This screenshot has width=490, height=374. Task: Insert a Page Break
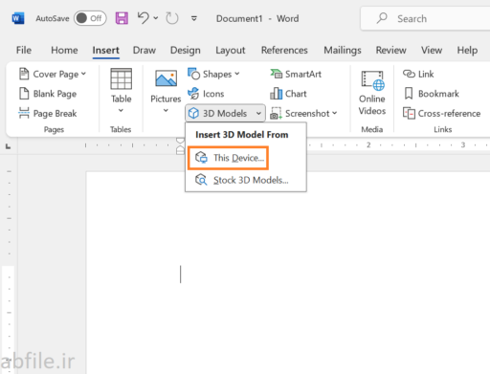pos(48,113)
